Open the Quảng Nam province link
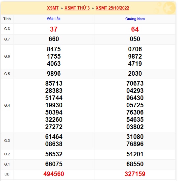Viewport: 178px width, 183px height. (135, 19)
